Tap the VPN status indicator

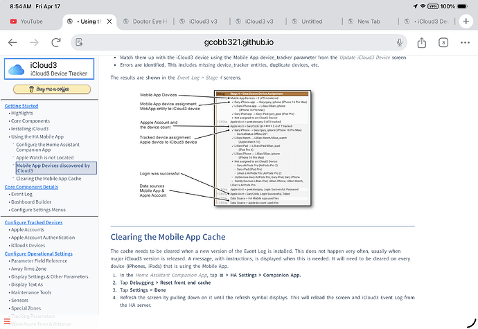(432, 6)
